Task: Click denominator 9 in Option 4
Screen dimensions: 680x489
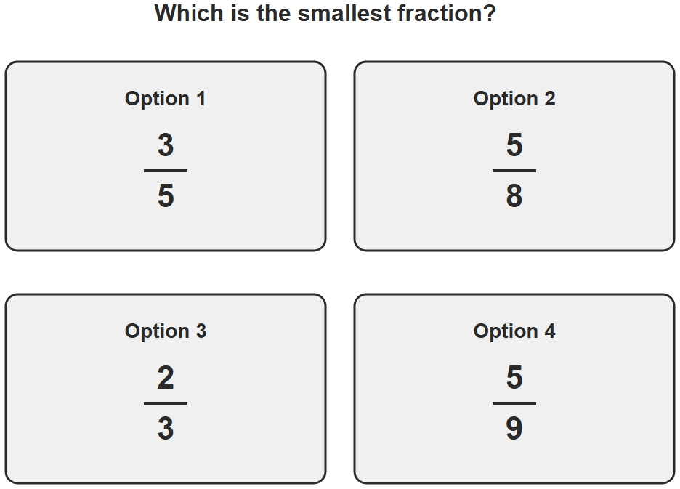Action: pyautogui.click(x=514, y=428)
